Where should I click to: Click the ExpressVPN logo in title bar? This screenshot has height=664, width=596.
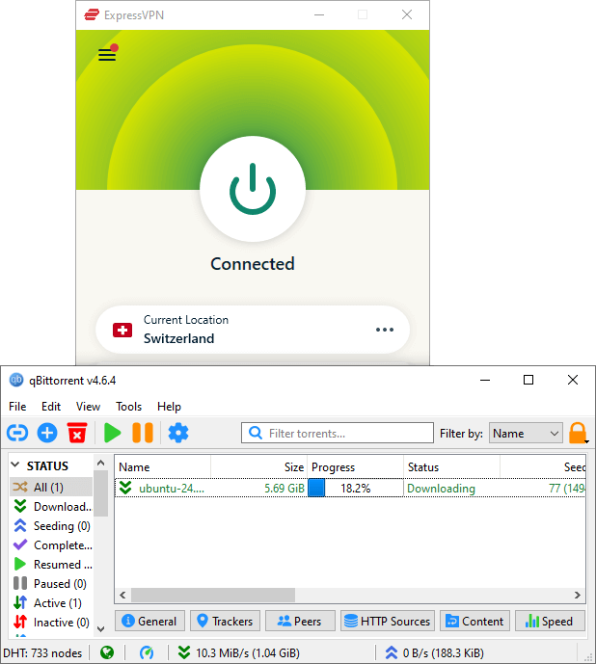click(92, 14)
